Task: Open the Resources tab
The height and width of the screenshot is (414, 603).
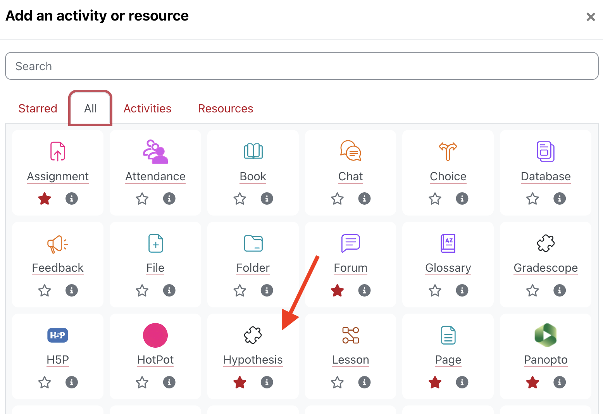Action: [226, 109]
